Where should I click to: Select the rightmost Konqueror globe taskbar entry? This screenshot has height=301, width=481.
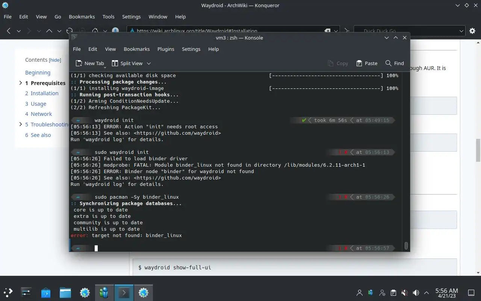tap(144, 292)
